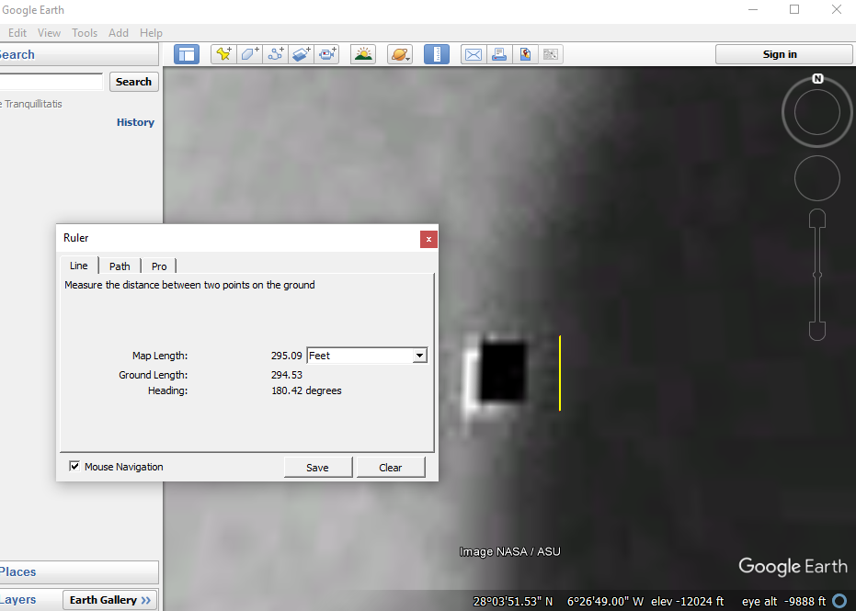
Task: Click the Heading value 180.42 degrees
Action: pyautogui.click(x=306, y=390)
